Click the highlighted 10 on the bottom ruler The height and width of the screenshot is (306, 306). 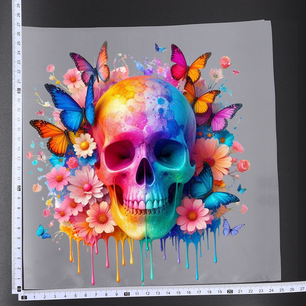point(127,294)
